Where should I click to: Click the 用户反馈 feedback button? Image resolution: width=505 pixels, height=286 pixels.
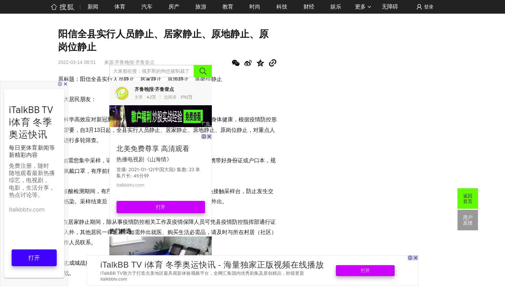[x=468, y=220]
